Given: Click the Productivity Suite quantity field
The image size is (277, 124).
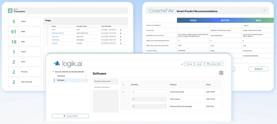Looking at the screenshot, I should 149,92.
